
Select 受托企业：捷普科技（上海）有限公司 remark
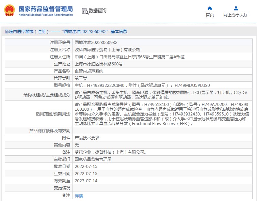(x=111, y=152)
